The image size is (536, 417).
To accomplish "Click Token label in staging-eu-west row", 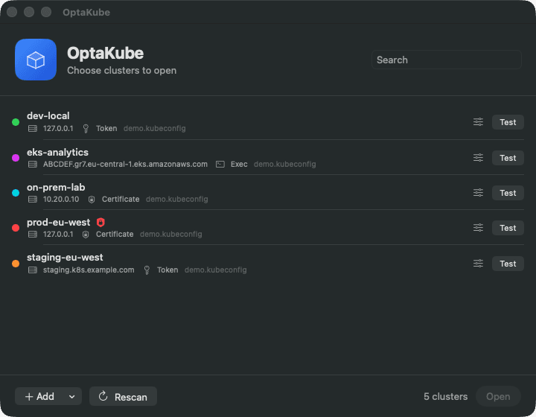I will click(167, 270).
